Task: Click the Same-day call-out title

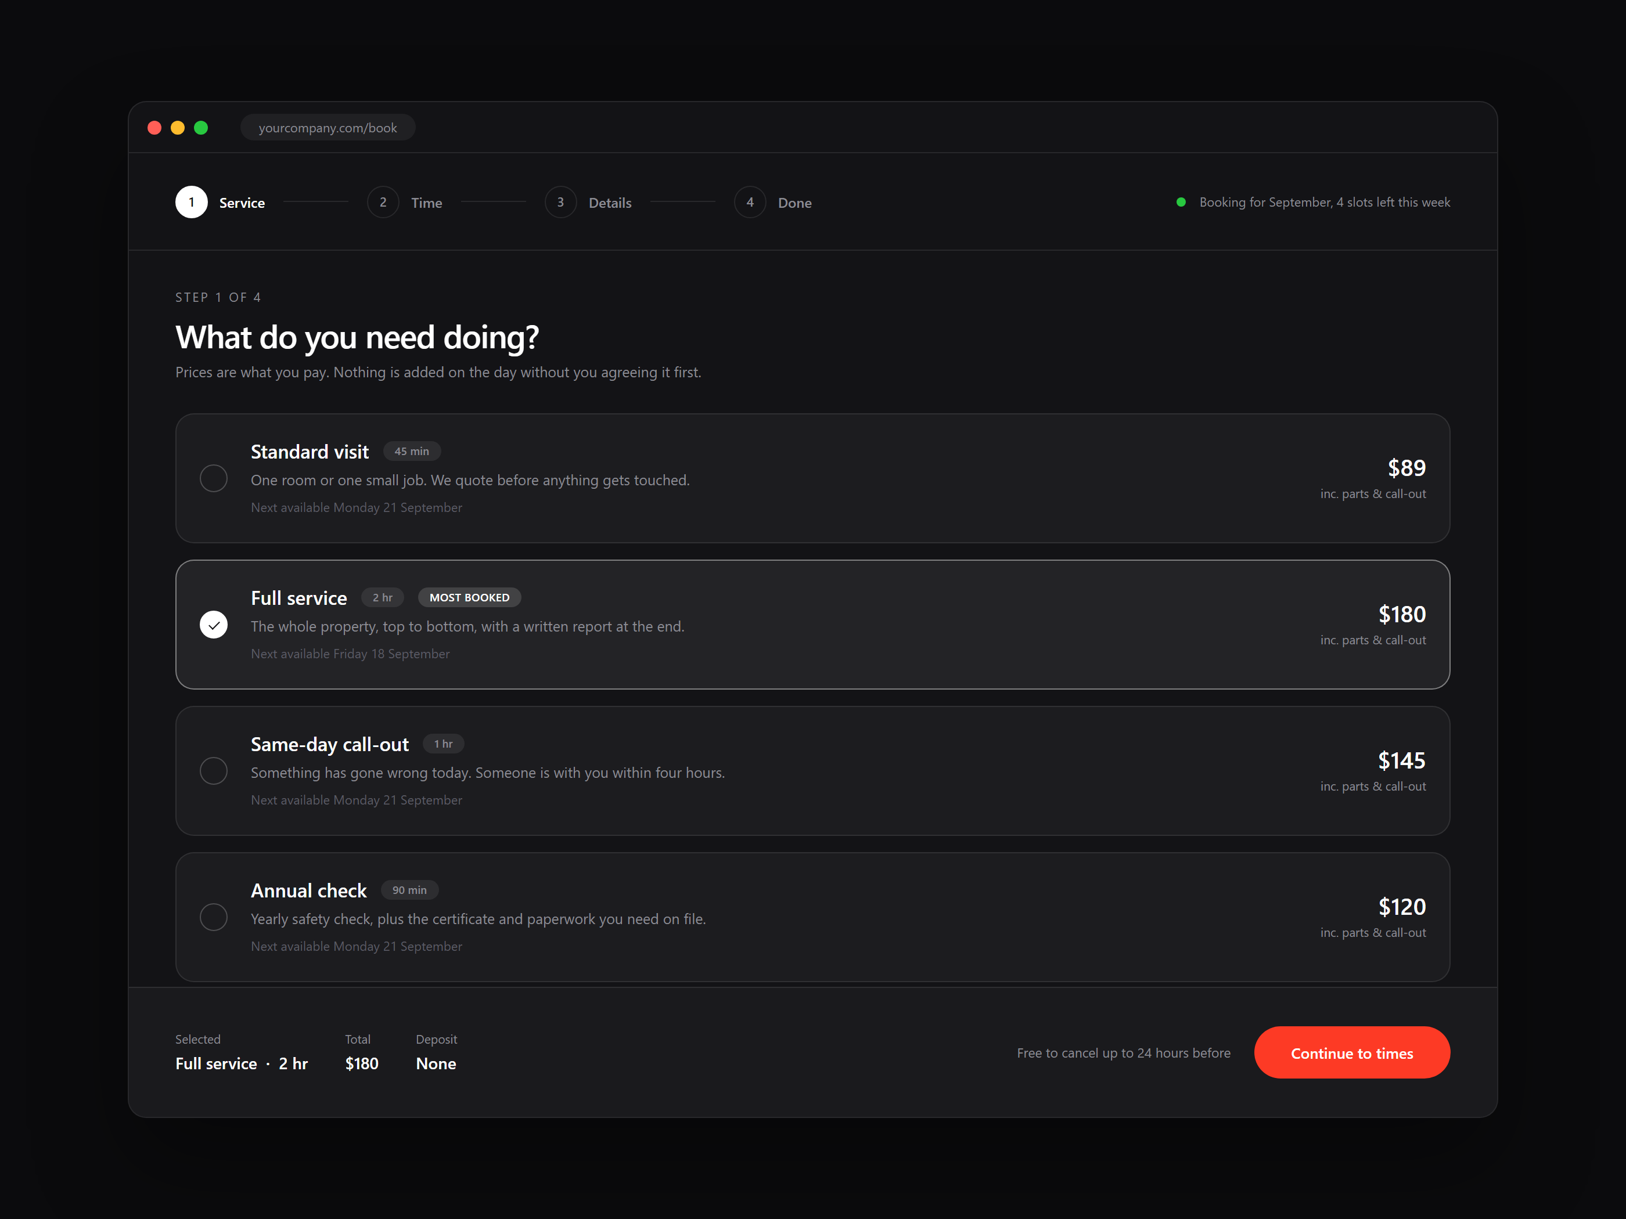Action: click(329, 744)
